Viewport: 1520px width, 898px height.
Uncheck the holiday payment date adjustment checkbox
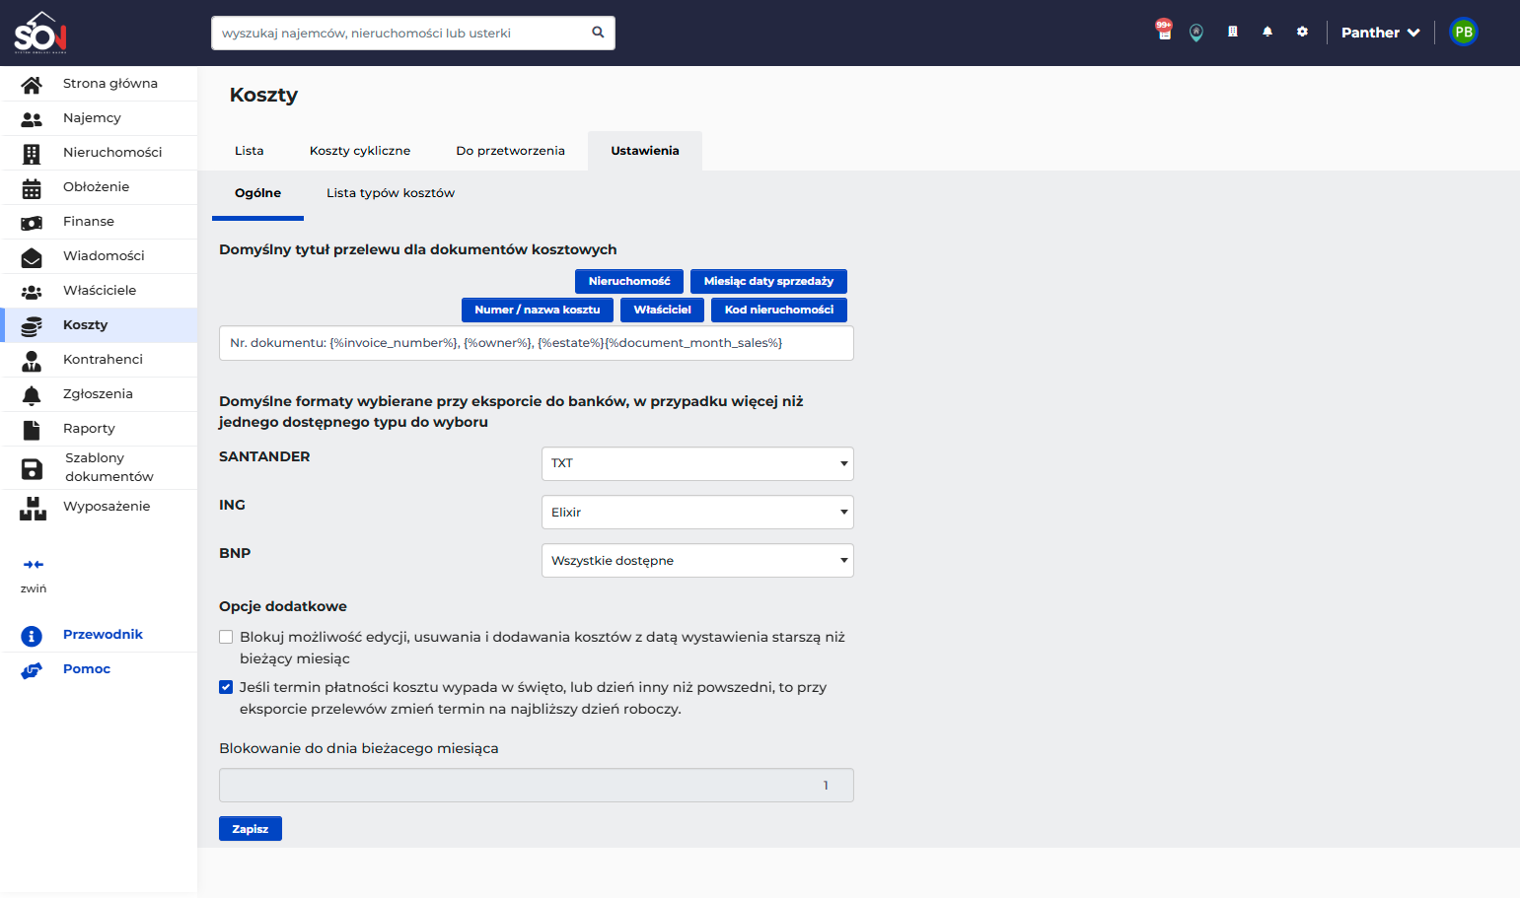[226, 687]
